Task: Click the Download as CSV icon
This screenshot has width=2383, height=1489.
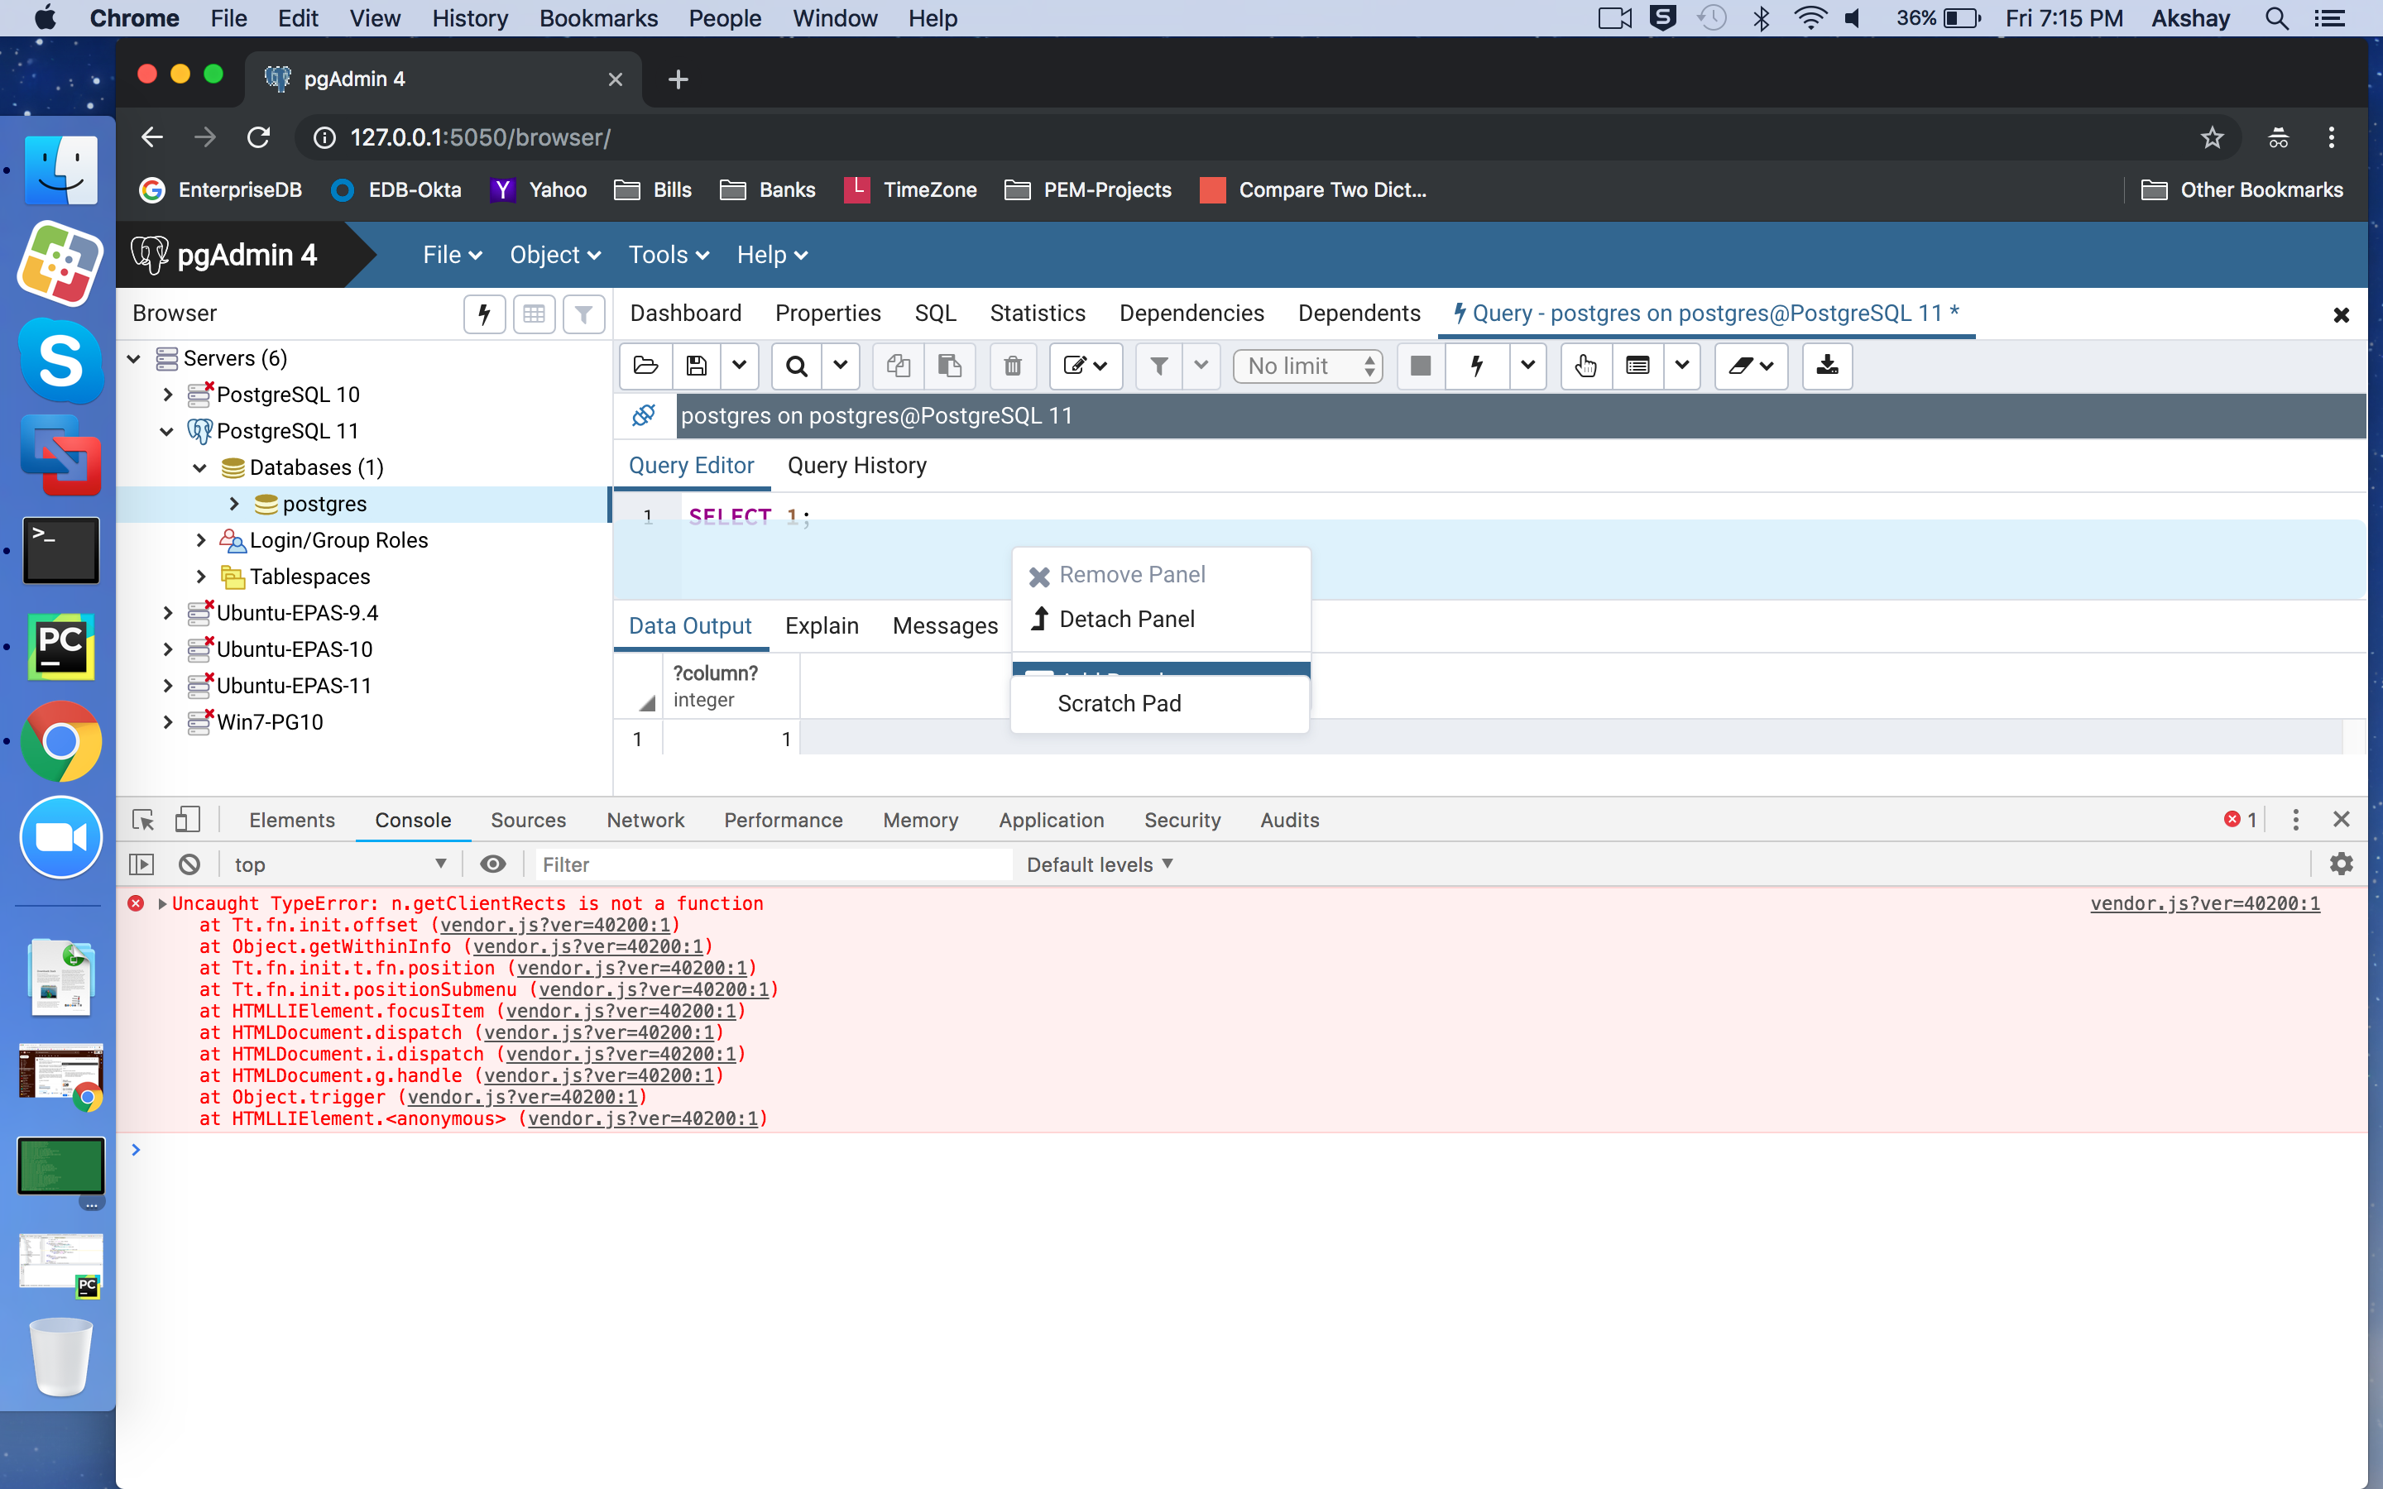Action: 1827,366
